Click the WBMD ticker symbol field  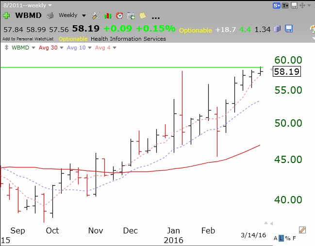tap(28, 16)
